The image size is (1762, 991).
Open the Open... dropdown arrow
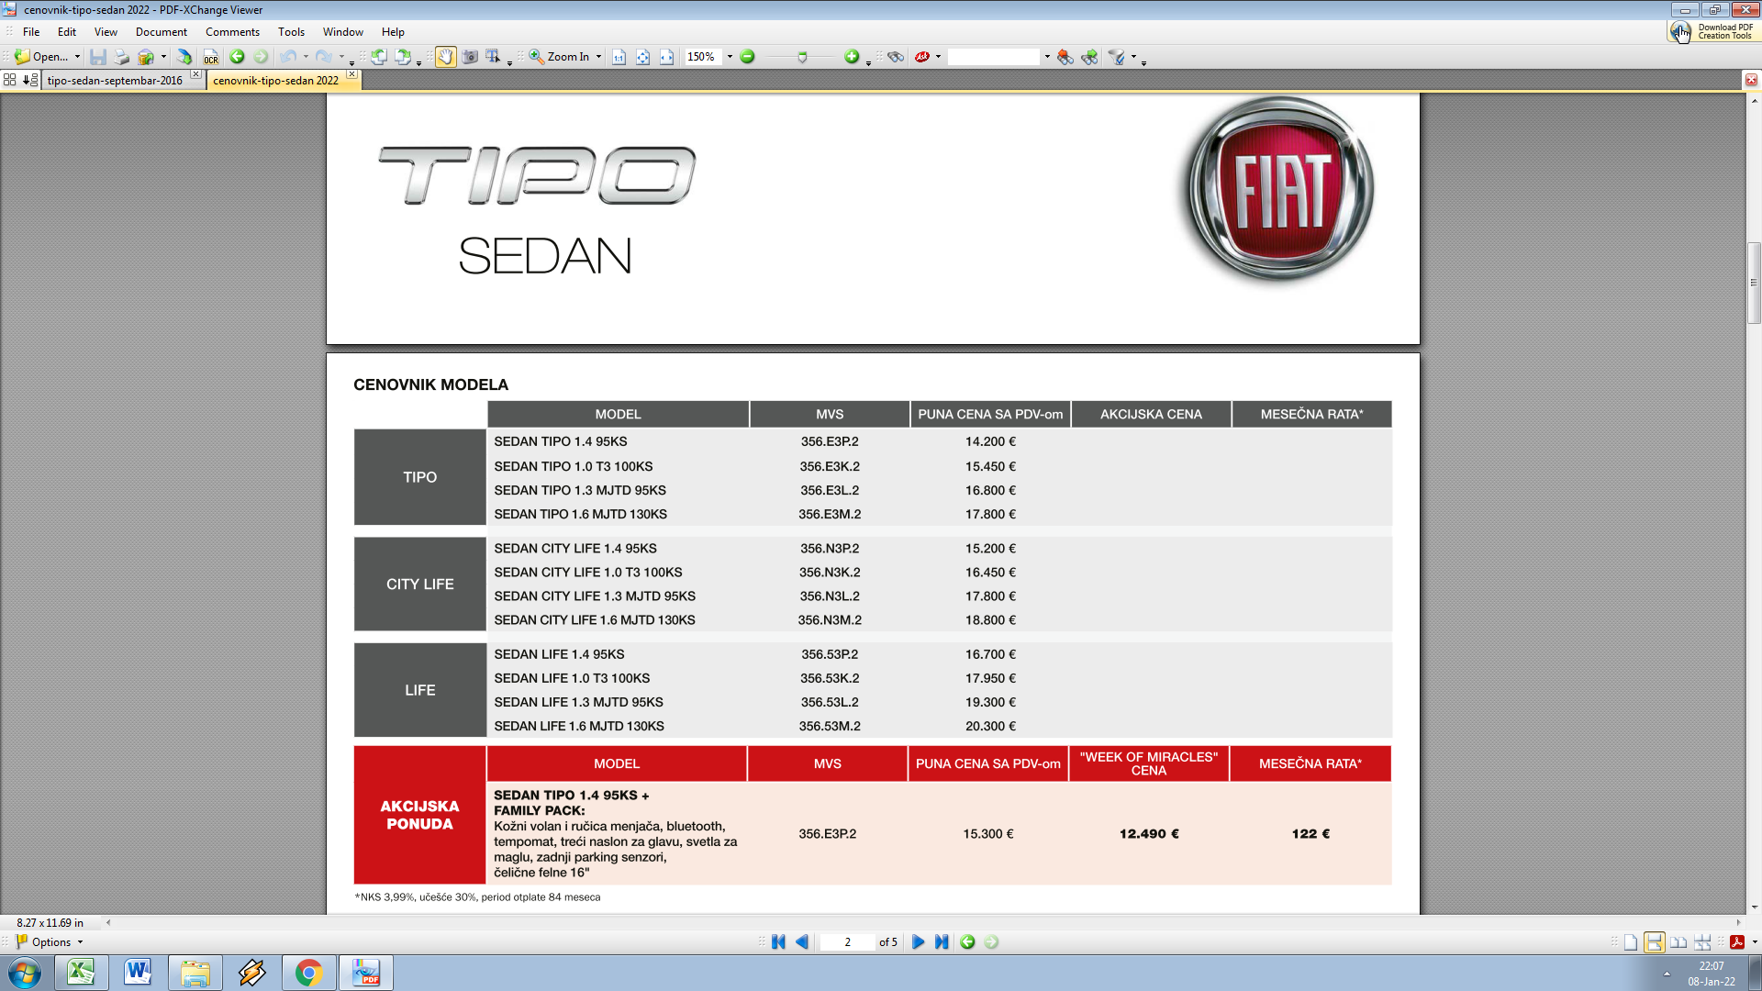pyautogui.click(x=77, y=57)
